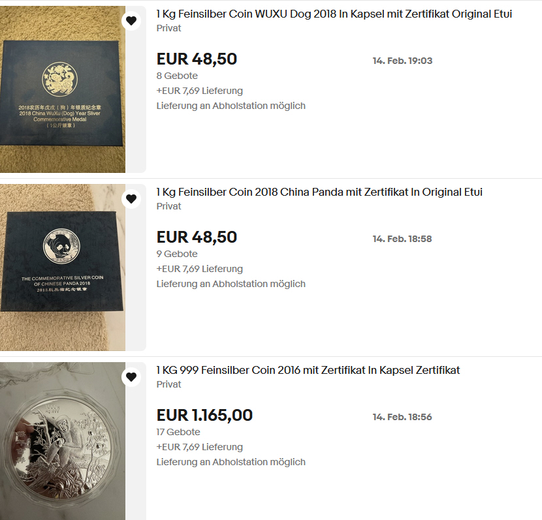The height and width of the screenshot is (520, 542).
Task: Open listing title 1 KG 999 Feinsilber Coin 2016
Action: 308,371
